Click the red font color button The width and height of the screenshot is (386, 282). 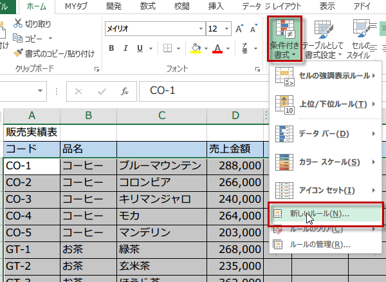(217, 49)
